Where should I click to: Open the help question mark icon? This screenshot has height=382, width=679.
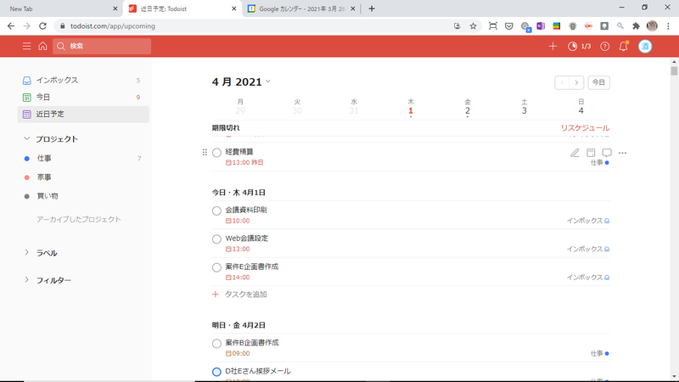(604, 46)
